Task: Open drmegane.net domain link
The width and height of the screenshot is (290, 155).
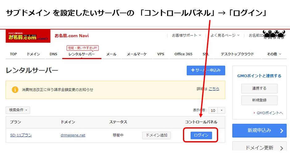Action: pyautogui.click(x=73, y=135)
